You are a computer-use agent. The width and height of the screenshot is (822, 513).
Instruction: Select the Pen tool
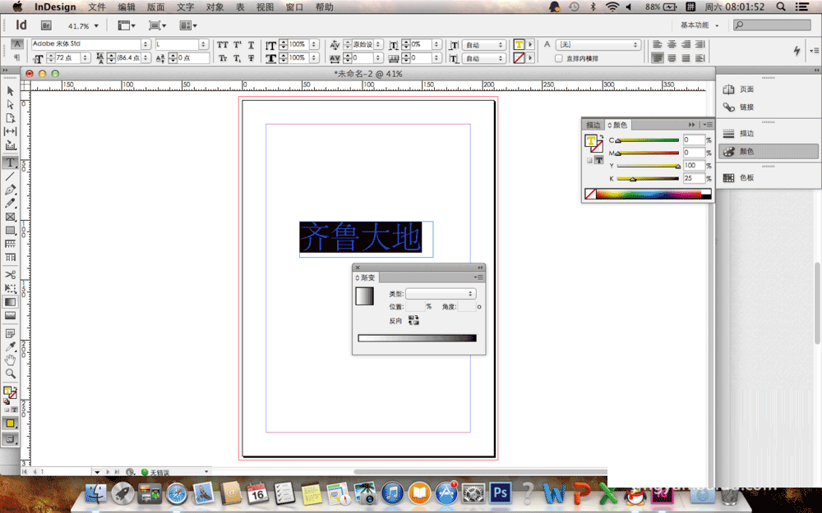(x=11, y=190)
